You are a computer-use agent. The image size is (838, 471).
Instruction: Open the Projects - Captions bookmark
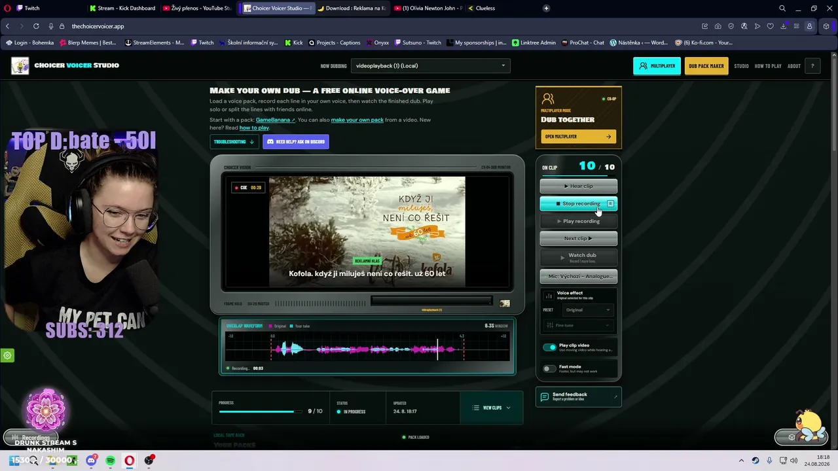click(335, 43)
